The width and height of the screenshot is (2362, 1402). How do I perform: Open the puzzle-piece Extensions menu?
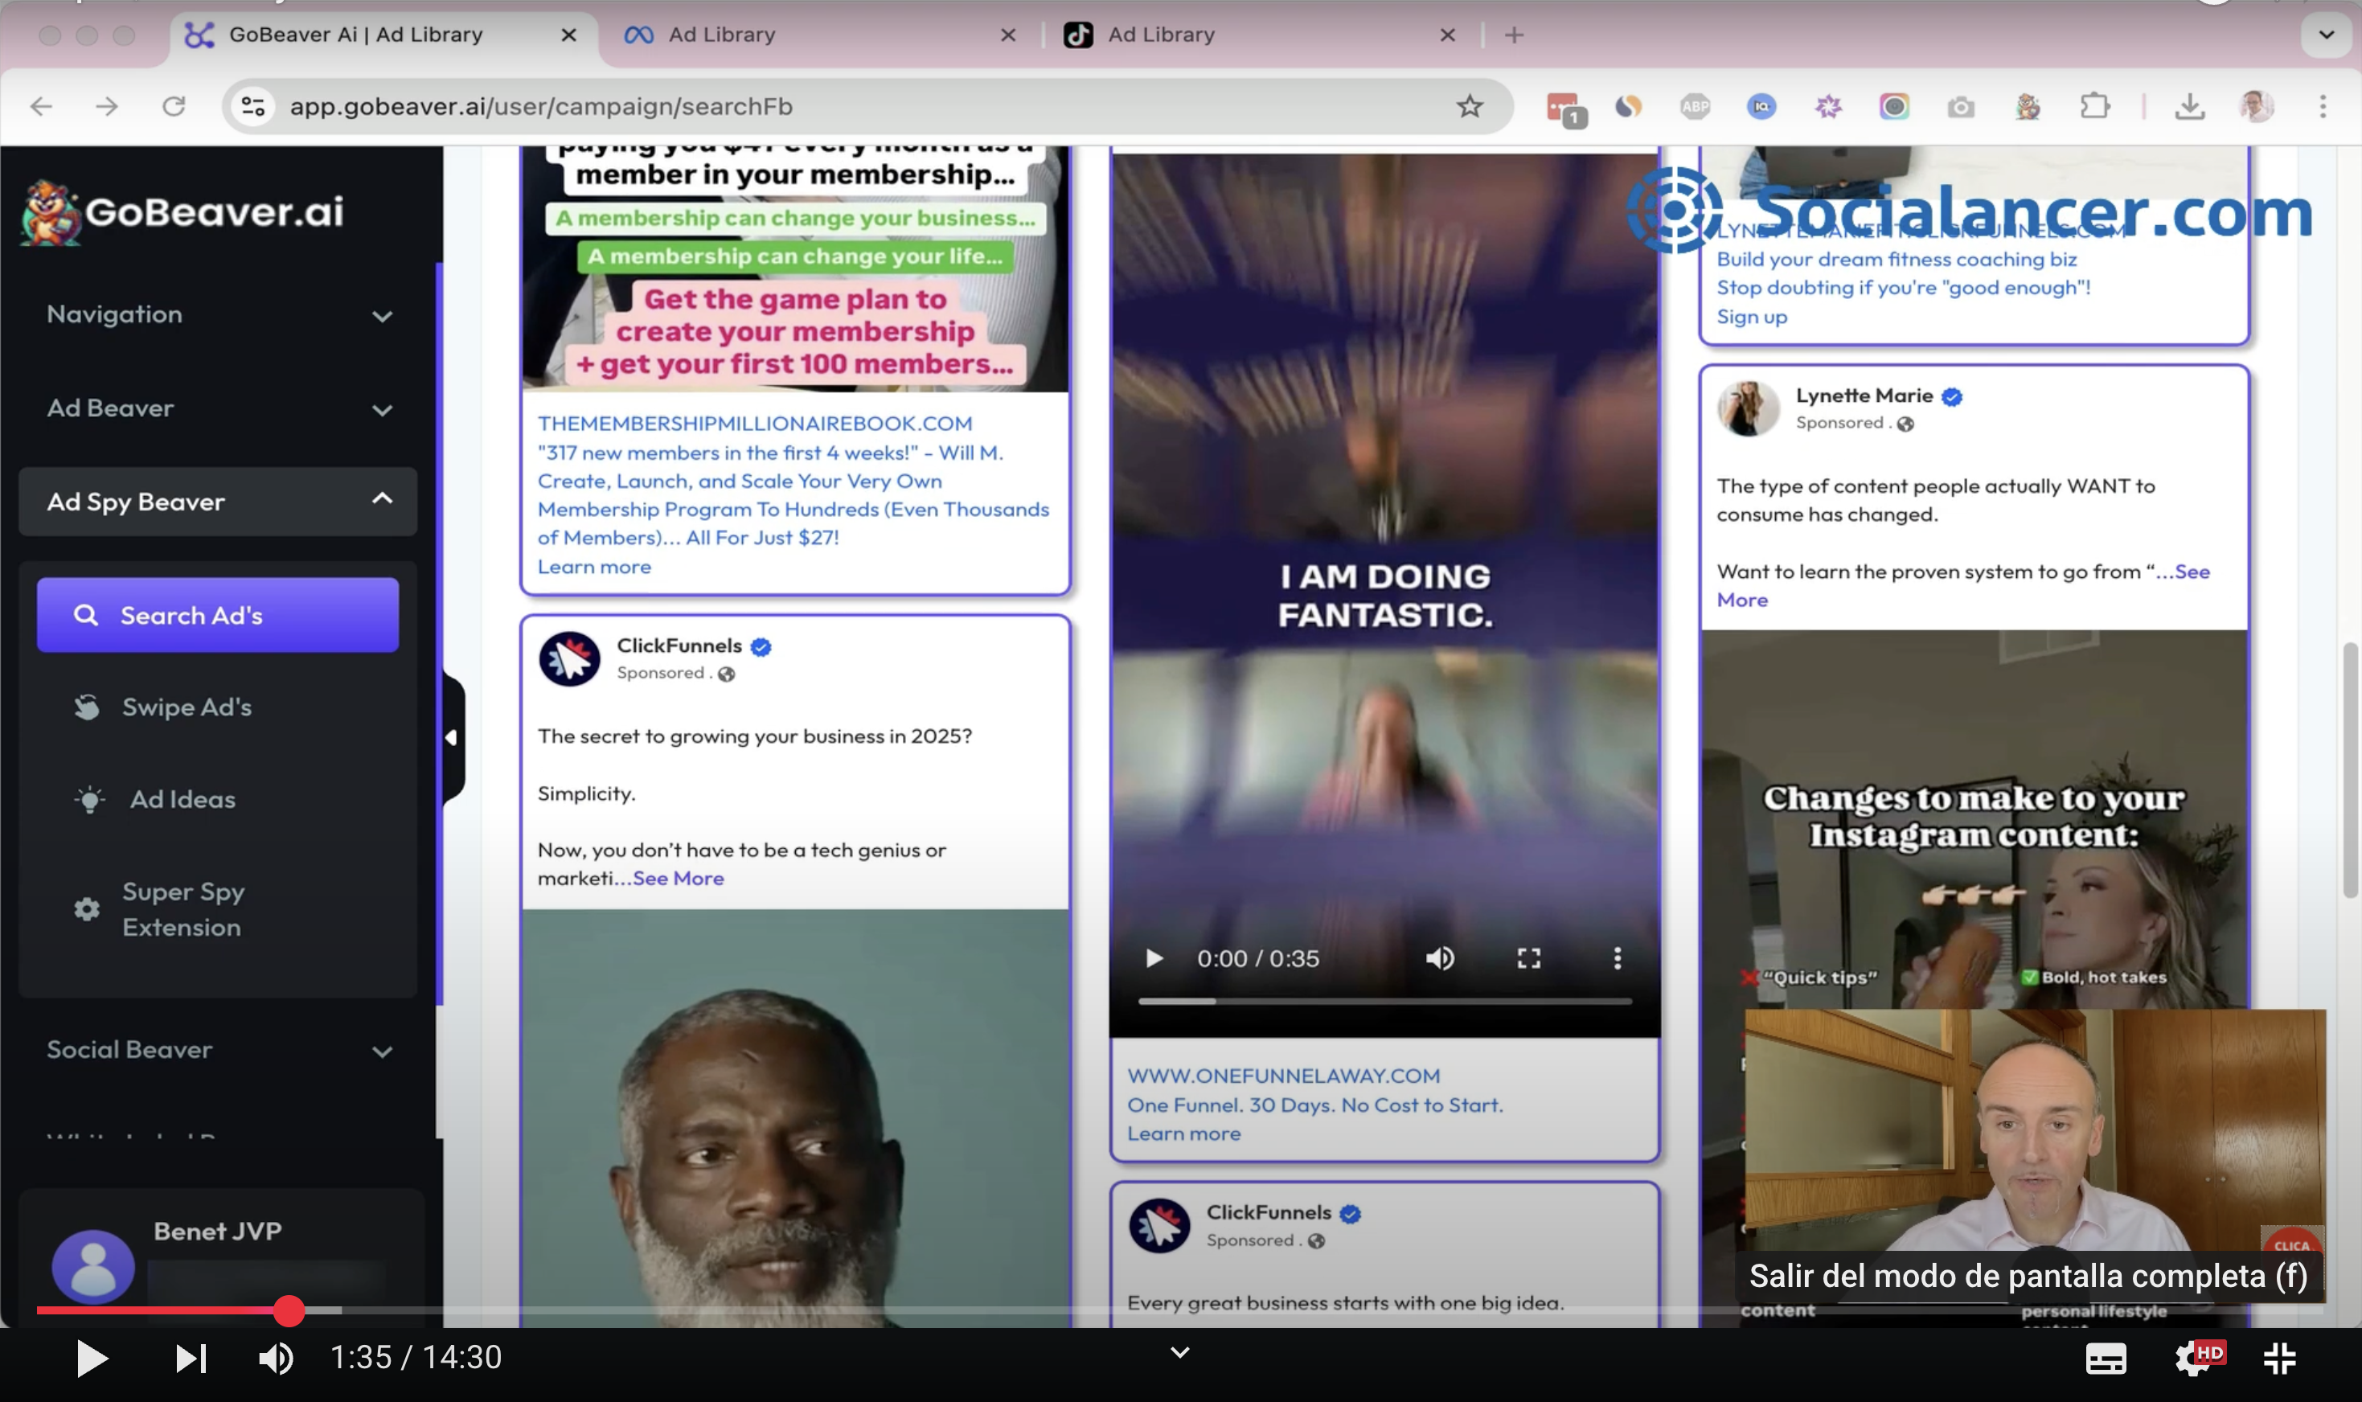[x=2094, y=107]
